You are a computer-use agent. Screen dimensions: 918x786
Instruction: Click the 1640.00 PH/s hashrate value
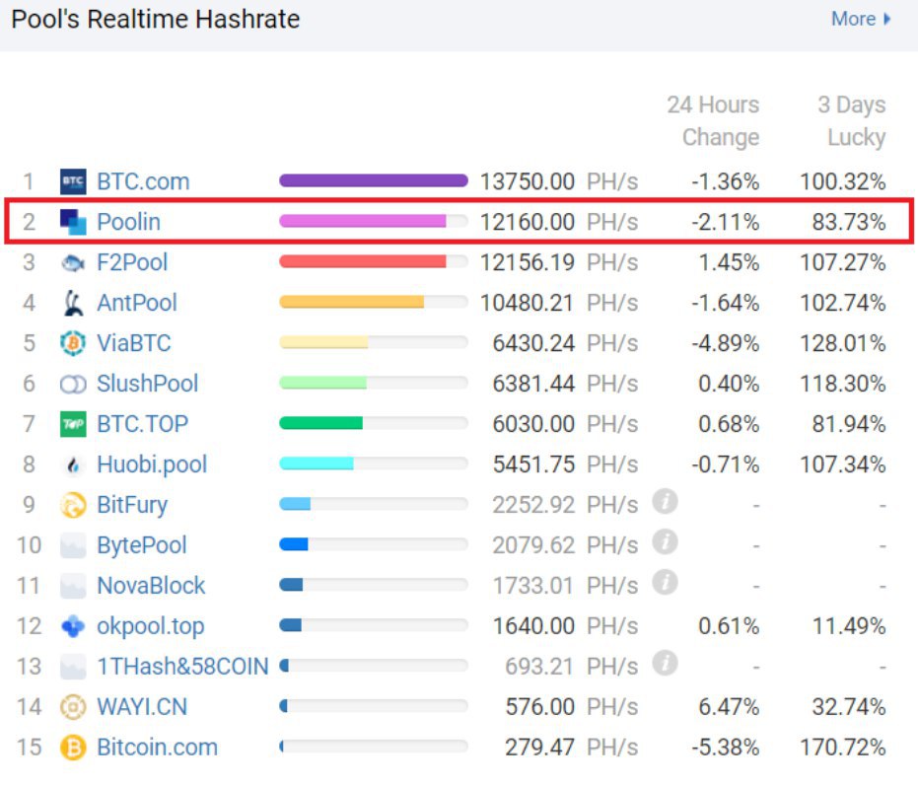pos(566,626)
